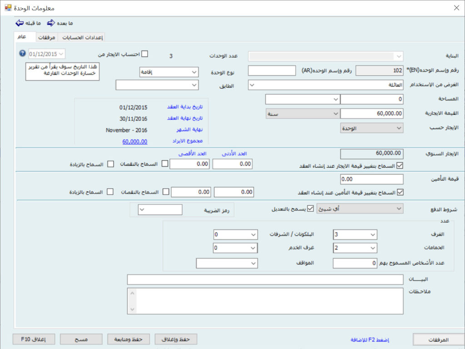Viewport: 465px width, 349px height.
Task: Uncheck السماح بتغيير قيمة التأمين عند إنشاء العقد
Action: click(x=400, y=192)
